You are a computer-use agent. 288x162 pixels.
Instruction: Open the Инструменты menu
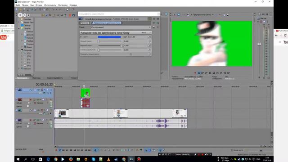click(x=50, y=5)
